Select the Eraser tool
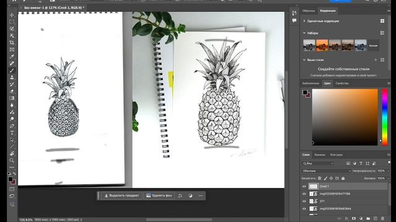The image size is (396, 222). 12,91
